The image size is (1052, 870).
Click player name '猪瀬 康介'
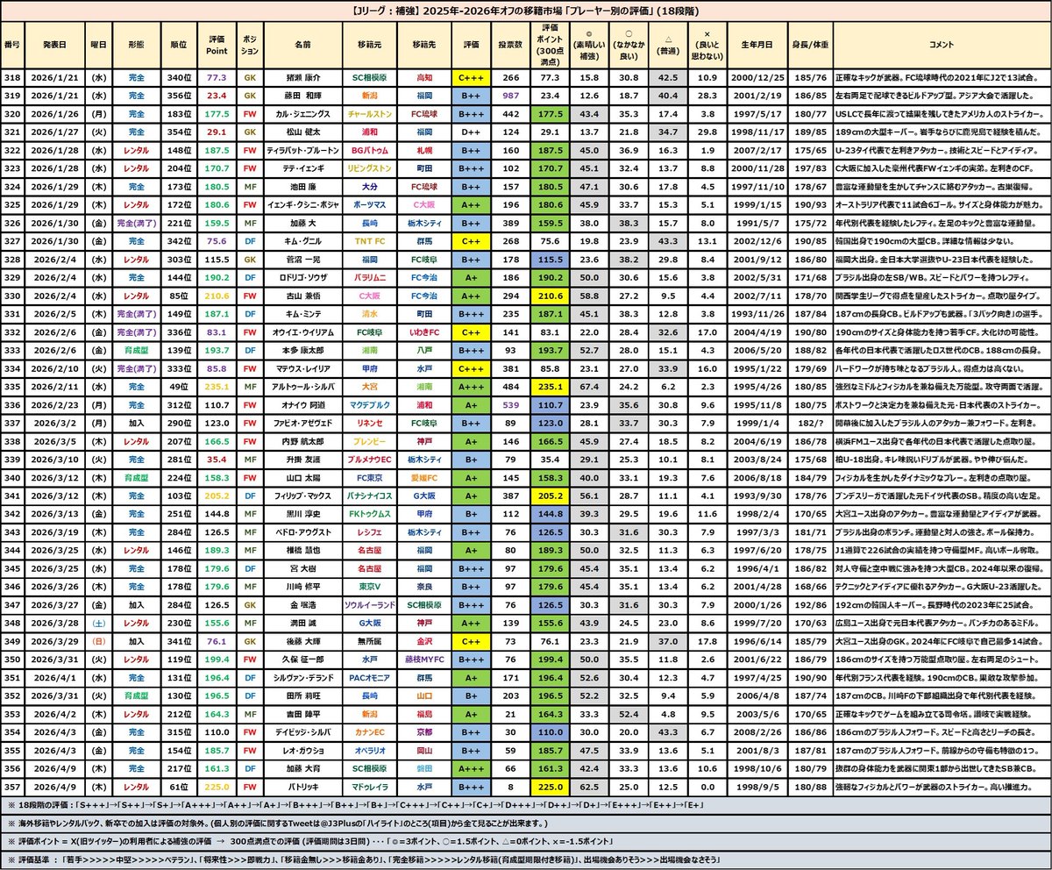click(x=302, y=76)
